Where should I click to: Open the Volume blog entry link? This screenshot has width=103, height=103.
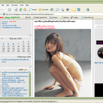point(13,83)
